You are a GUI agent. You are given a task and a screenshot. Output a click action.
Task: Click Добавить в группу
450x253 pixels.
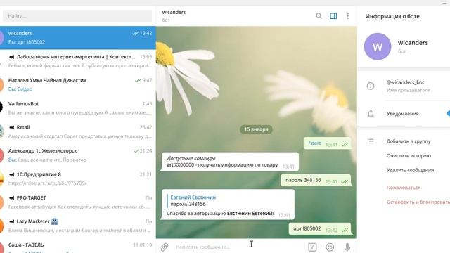pyautogui.click(x=409, y=141)
